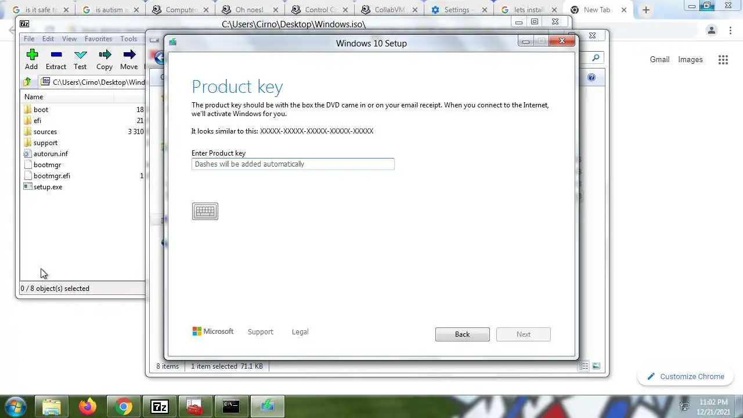Screen dimensions: 743x418
Task: Click the '1 item selected 71.1 KB' status text
Action: coord(227,366)
